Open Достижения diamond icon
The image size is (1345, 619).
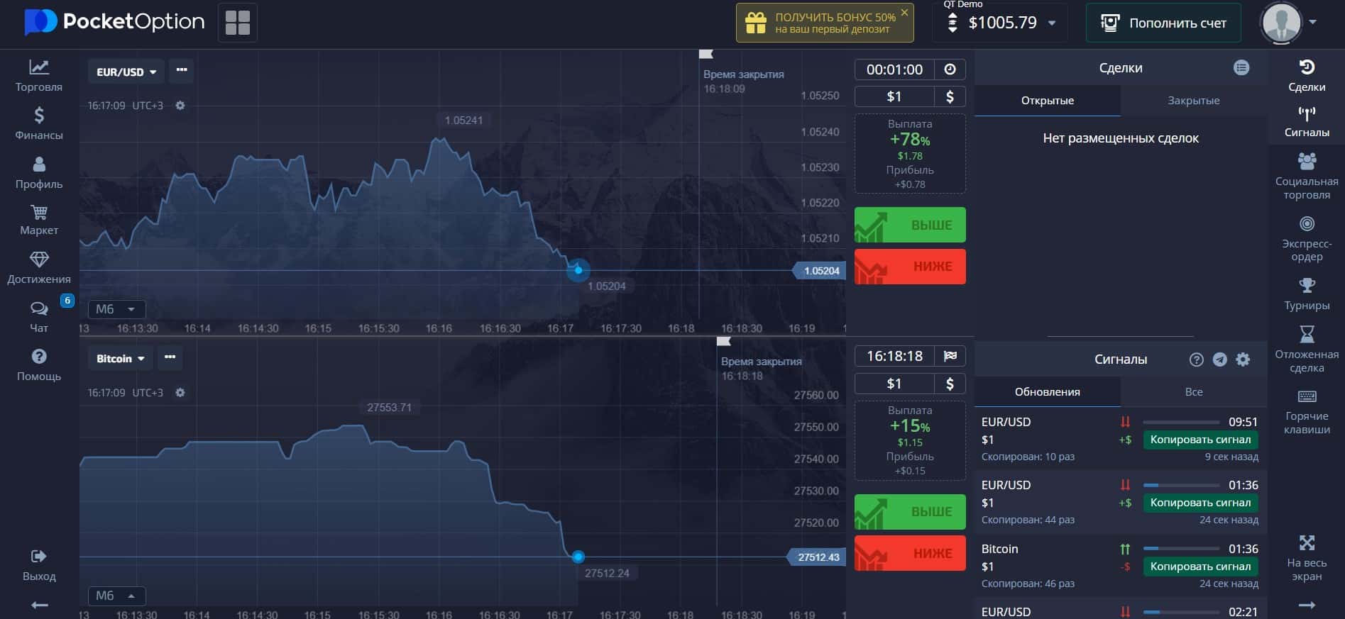coord(39,268)
